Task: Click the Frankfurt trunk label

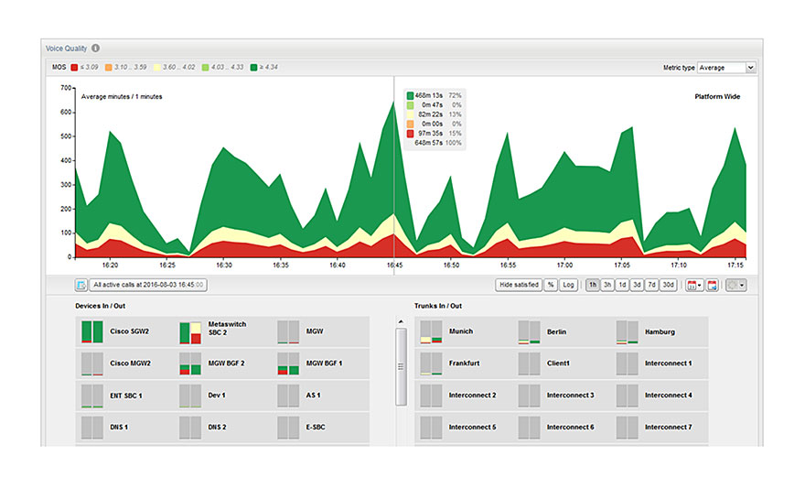Action: pyautogui.click(x=464, y=363)
